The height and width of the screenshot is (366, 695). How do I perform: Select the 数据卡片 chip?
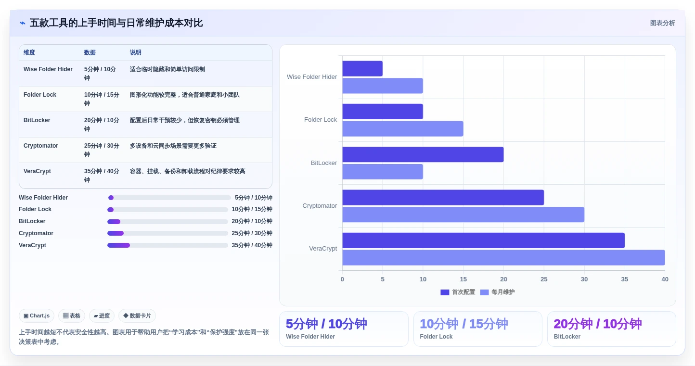pos(137,316)
